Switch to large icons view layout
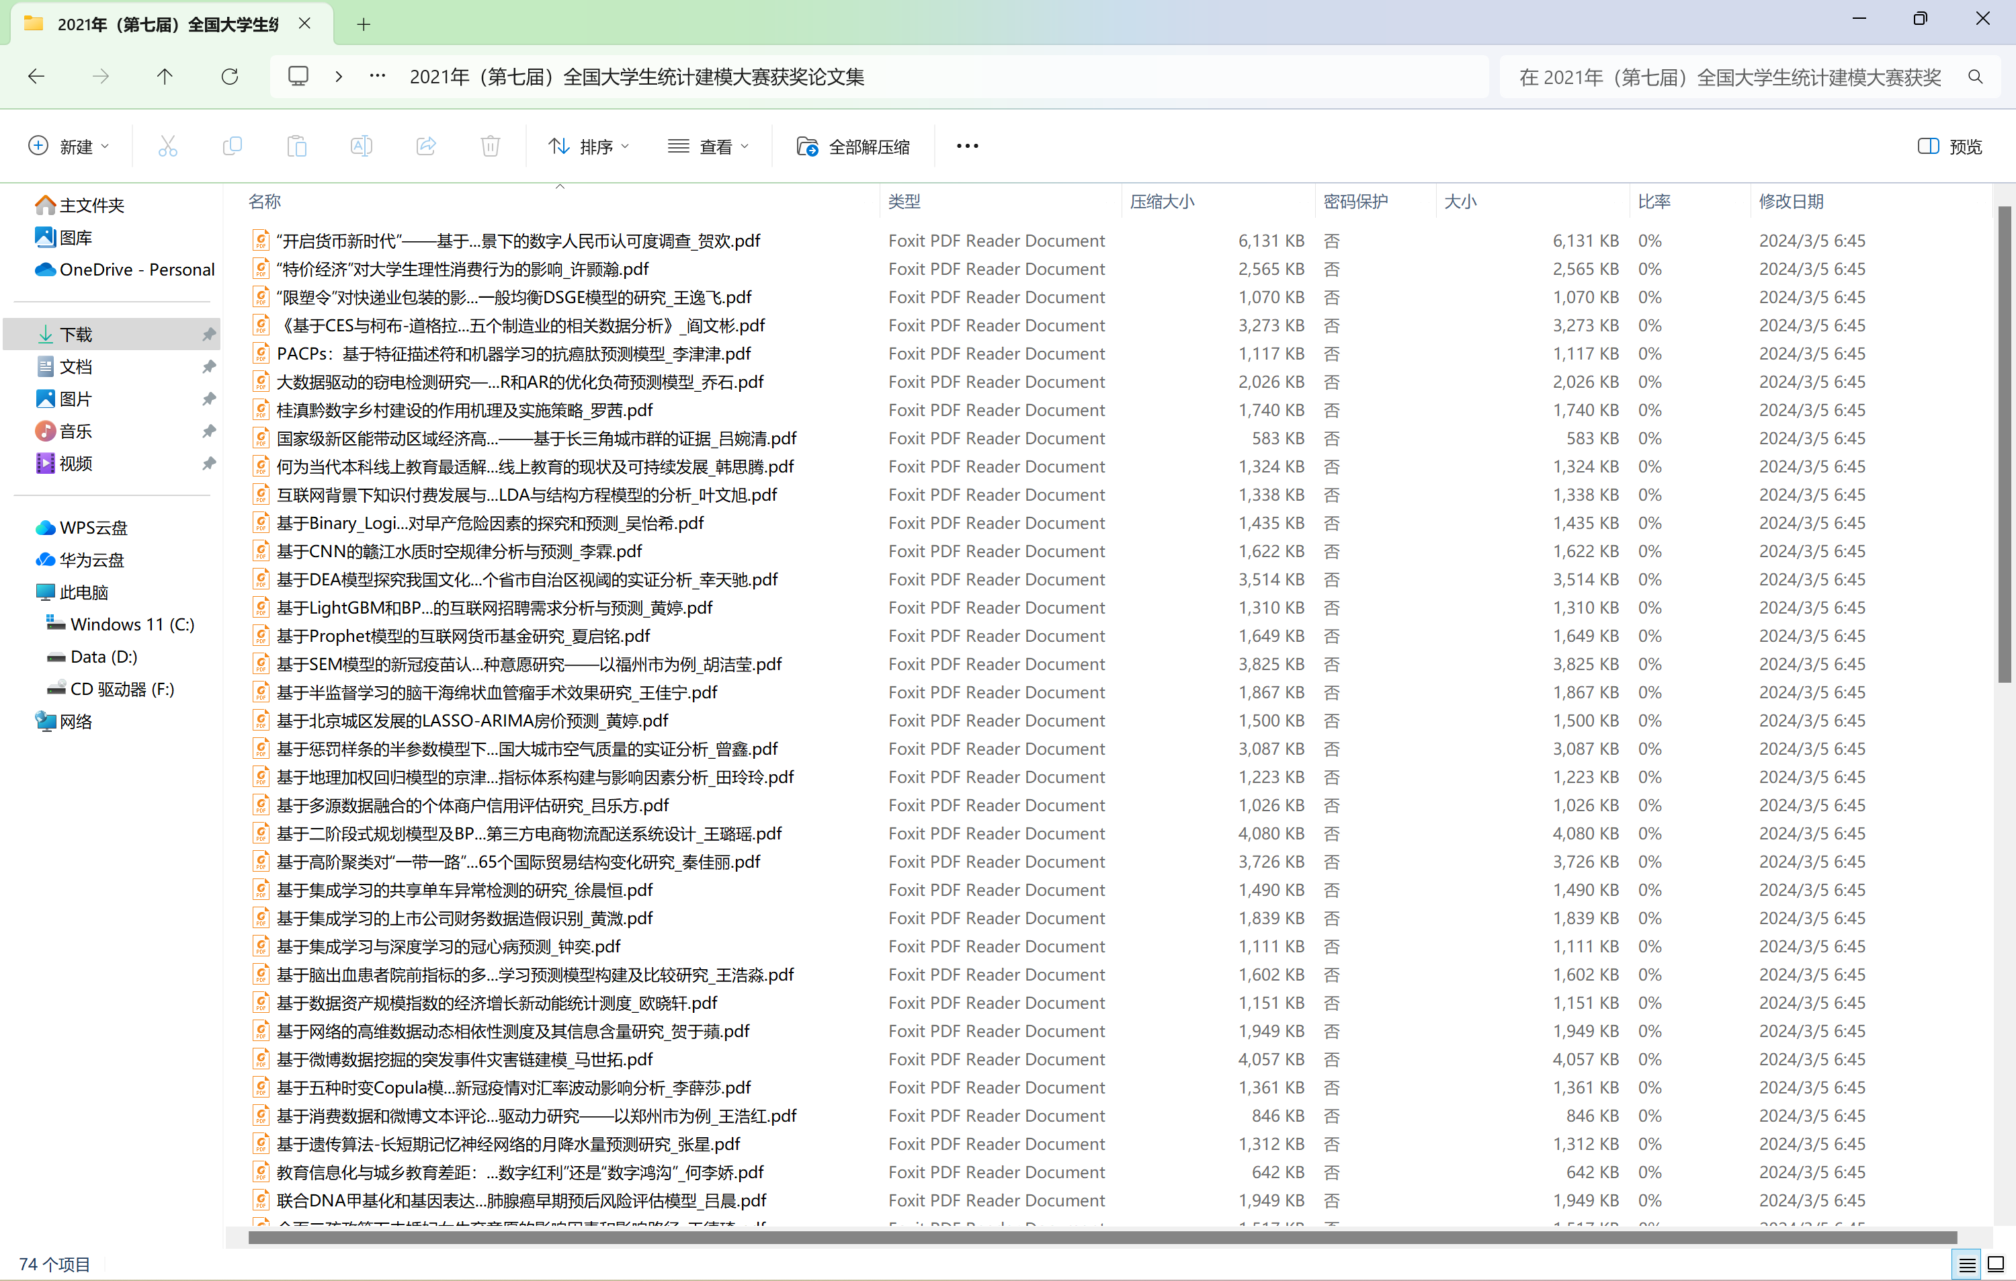The width and height of the screenshot is (2016, 1281). [x=1996, y=1264]
